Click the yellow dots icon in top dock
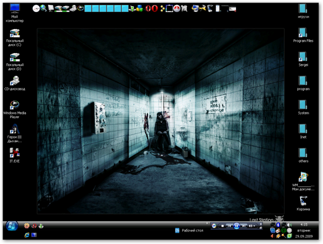 tap(162, 8)
